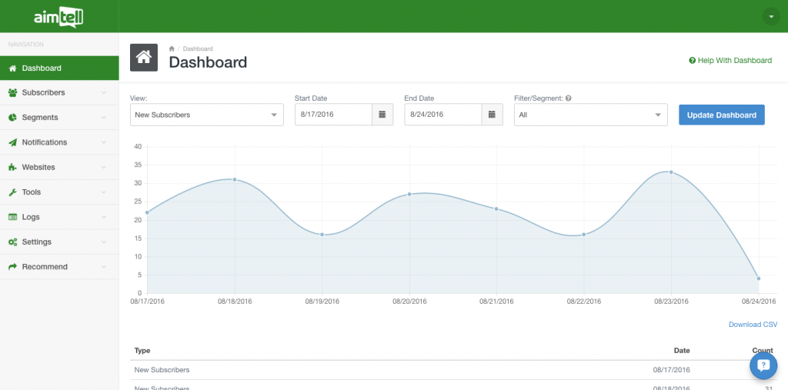Click the small home breadcrumb icon
This screenshot has height=390, width=788.
coord(172,48)
